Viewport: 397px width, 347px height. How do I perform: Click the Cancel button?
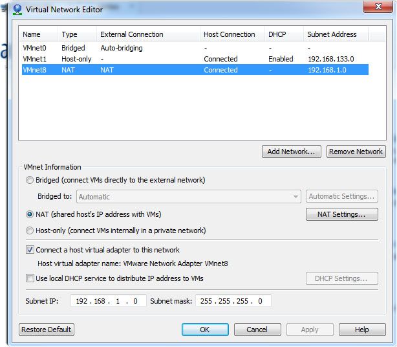(257, 330)
